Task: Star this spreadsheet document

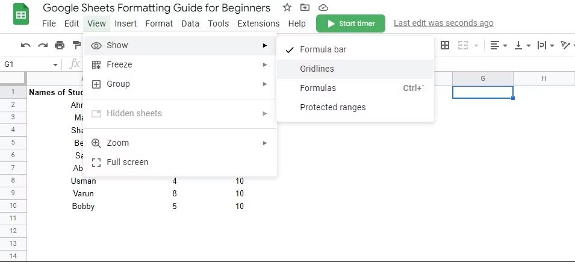Action: 287,7
